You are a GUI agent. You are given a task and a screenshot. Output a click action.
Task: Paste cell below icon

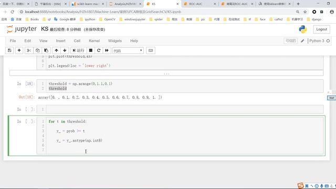click(46, 50)
